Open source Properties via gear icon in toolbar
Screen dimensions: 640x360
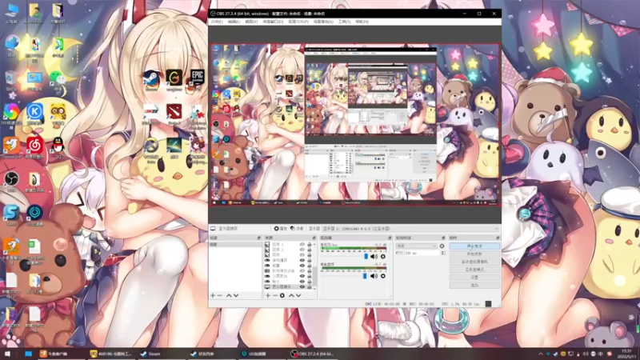(281, 229)
